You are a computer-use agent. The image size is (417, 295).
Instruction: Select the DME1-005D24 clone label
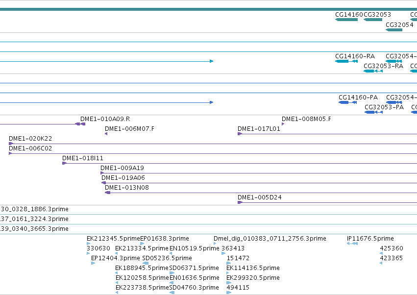(x=260, y=197)
